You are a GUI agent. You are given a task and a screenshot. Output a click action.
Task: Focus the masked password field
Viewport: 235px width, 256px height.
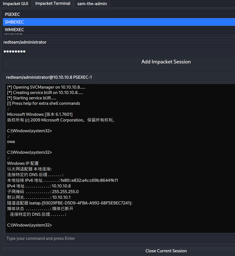119,52
